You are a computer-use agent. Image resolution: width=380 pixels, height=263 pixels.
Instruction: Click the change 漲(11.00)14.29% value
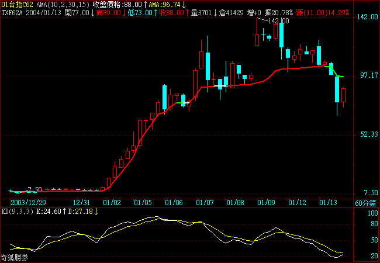[x=323, y=13]
